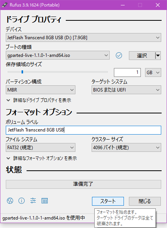
Task: Show the log window icon
Action: point(45,201)
